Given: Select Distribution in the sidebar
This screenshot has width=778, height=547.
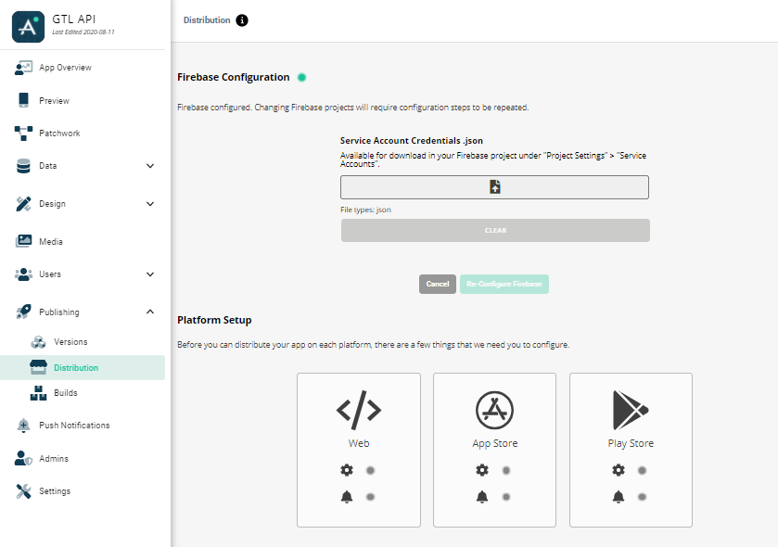Looking at the screenshot, I should pos(83,367).
